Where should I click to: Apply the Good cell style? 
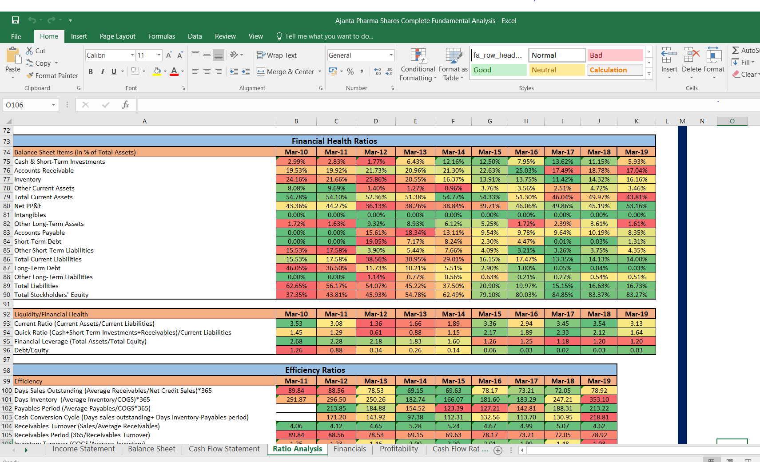pyautogui.click(x=499, y=70)
